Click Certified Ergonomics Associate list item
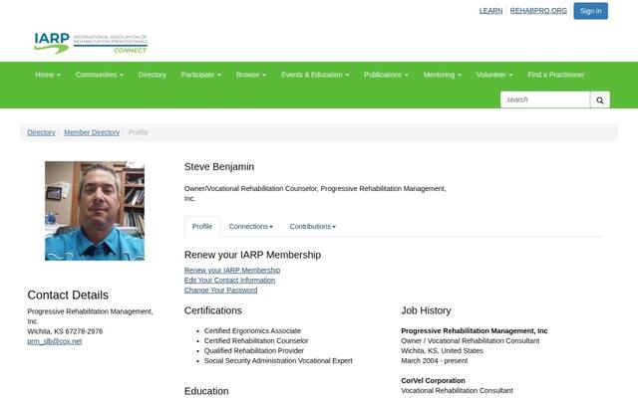The height and width of the screenshot is (398, 638). coord(252,331)
